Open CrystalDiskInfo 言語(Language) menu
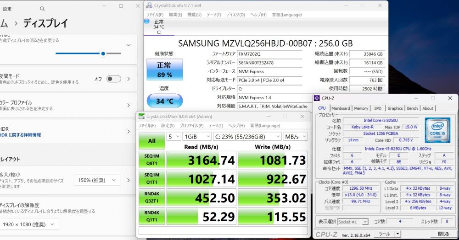Image resolution: width=459 pixels, height=240 pixels. pyautogui.click(x=286, y=15)
